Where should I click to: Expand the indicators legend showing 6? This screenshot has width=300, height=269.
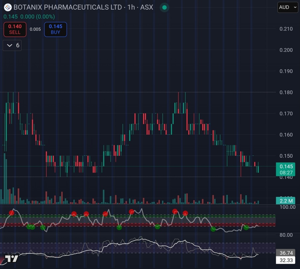click(x=12, y=45)
